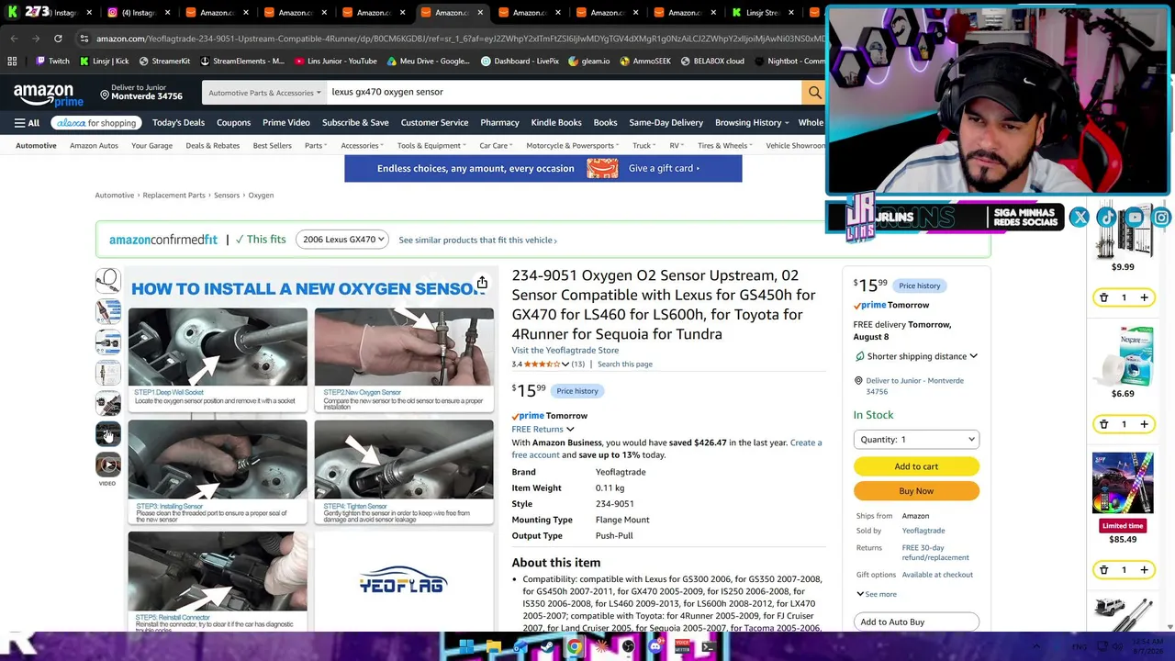1175x661 pixels.
Task: Change the 2006 Lexus GX470 vehicle dropdown
Action: (x=343, y=240)
